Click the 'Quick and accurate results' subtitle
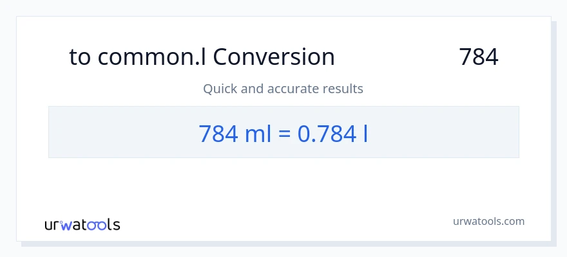Viewport: 567px width, 257px height. pyautogui.click(x=283, y=89)
